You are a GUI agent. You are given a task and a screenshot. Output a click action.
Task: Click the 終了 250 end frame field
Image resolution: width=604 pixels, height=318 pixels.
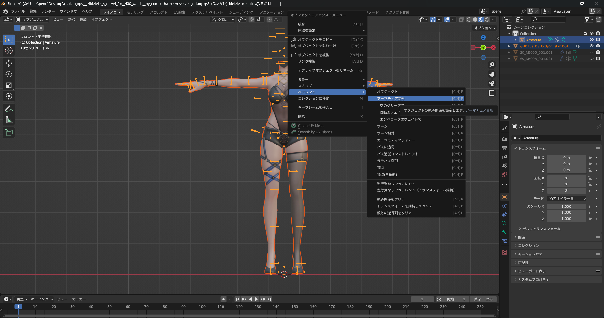483,299
